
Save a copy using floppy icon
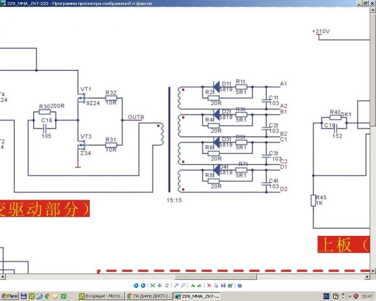(x=223, y=285)
